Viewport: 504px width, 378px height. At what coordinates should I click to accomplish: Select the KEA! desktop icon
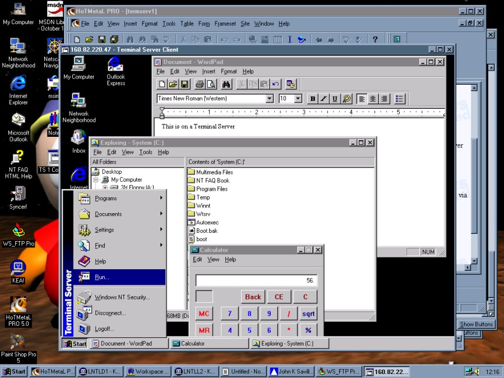(18, 272)
